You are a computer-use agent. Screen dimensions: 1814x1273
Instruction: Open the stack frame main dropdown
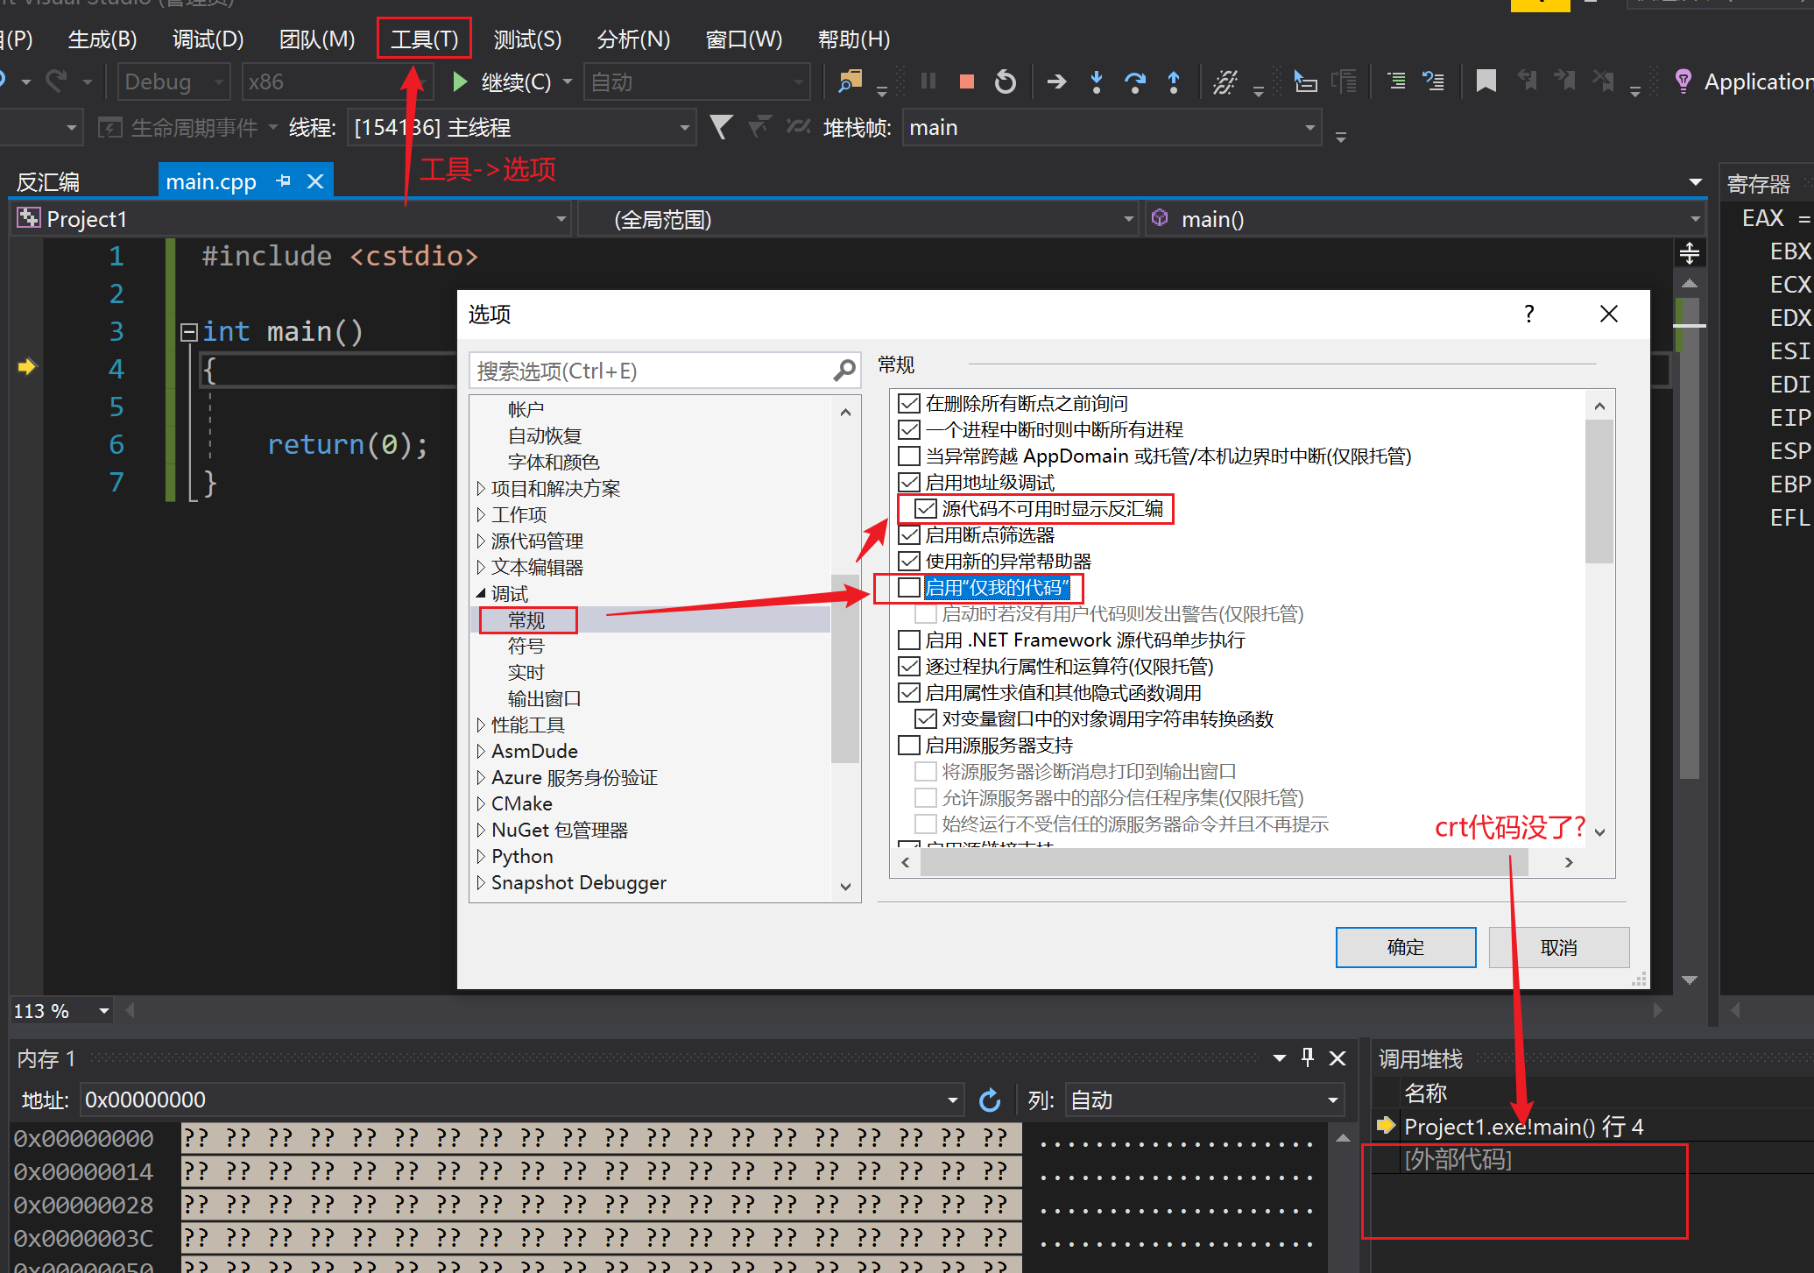tap(1111, 128)
